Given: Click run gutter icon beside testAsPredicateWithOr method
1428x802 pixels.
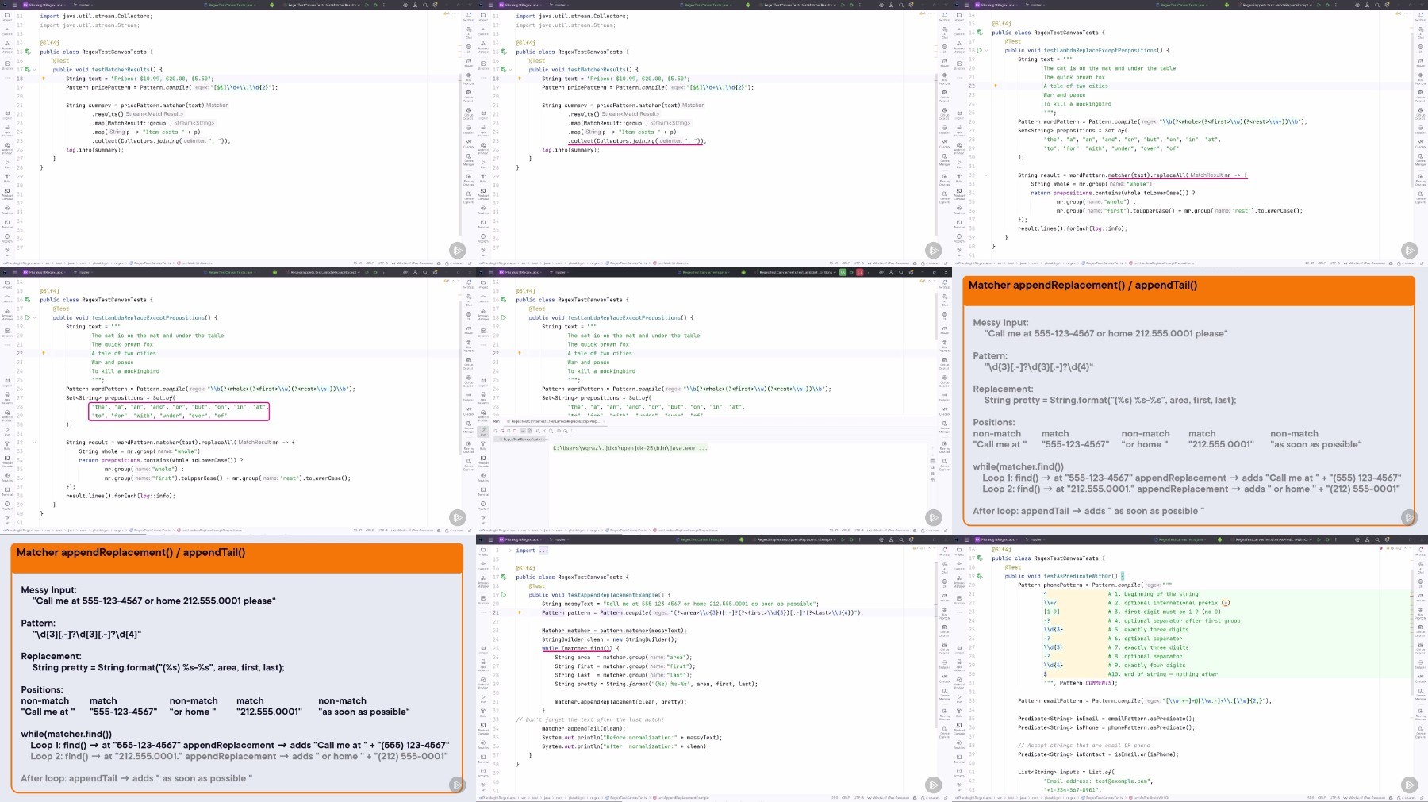Looking at the screenshot, I should [980, 576].
